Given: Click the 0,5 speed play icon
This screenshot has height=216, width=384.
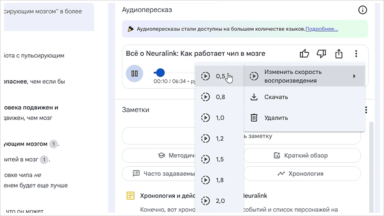Looking at the screenshot, I should (206, 76).
